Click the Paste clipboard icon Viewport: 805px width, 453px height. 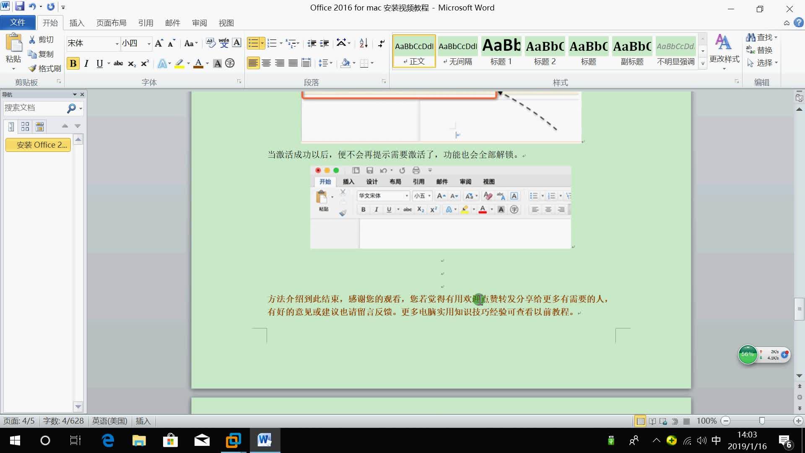[13, 42]
